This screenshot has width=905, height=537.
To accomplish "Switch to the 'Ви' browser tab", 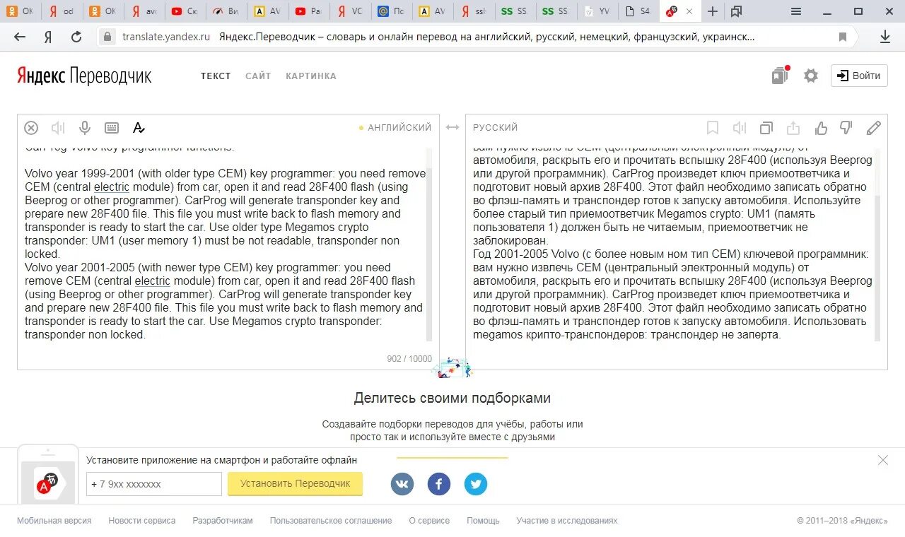I will coord(226,11).
